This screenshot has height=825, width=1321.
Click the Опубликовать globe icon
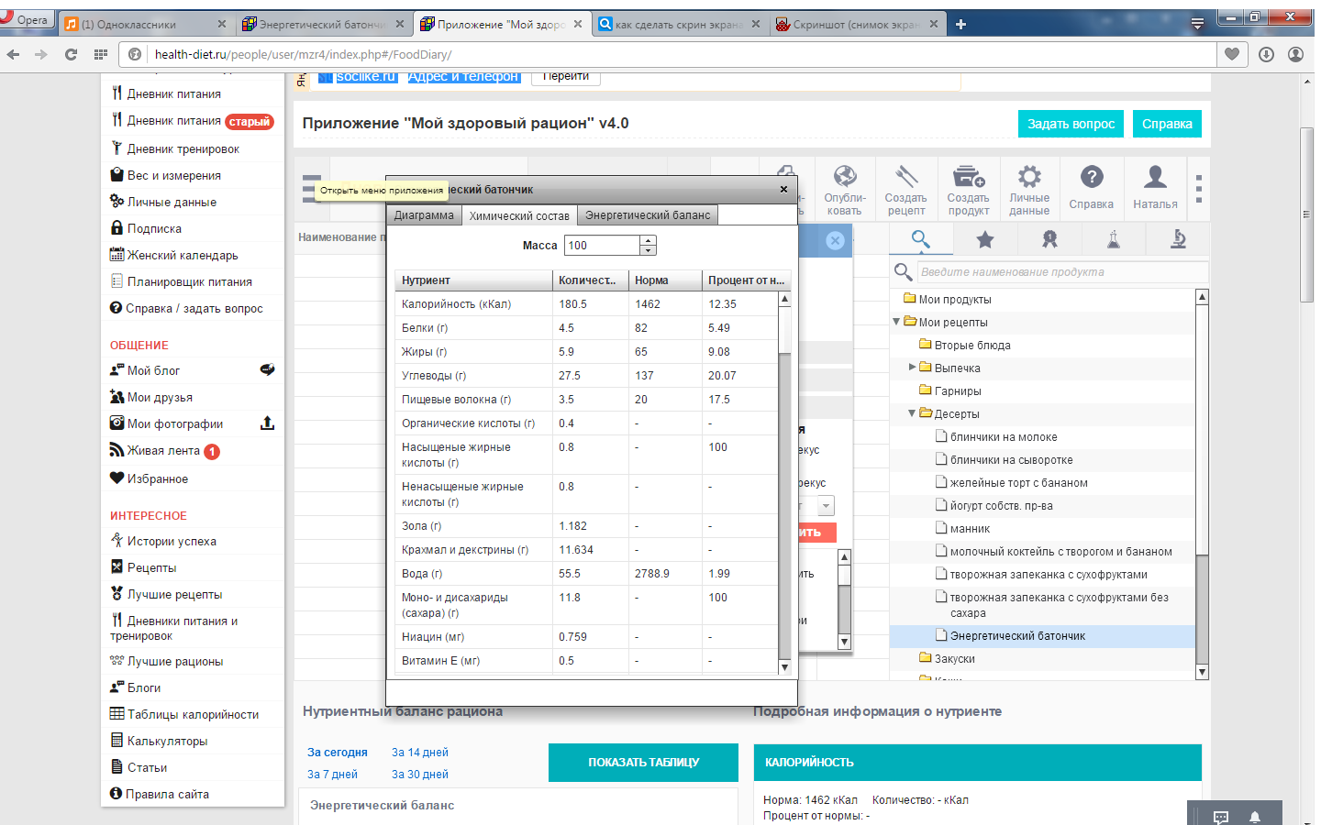(x=844, y=177)
